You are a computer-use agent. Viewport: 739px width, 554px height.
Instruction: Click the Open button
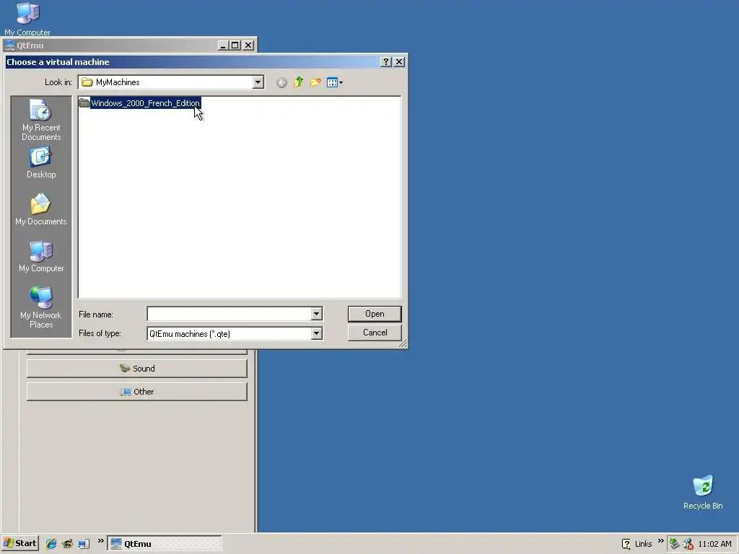coord(375,314)
